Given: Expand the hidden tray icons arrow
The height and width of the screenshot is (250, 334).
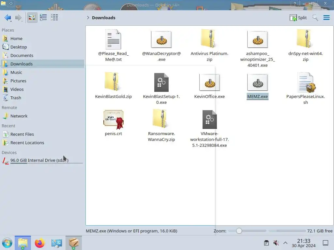Looking at the screenshot, I should (285, 243).
